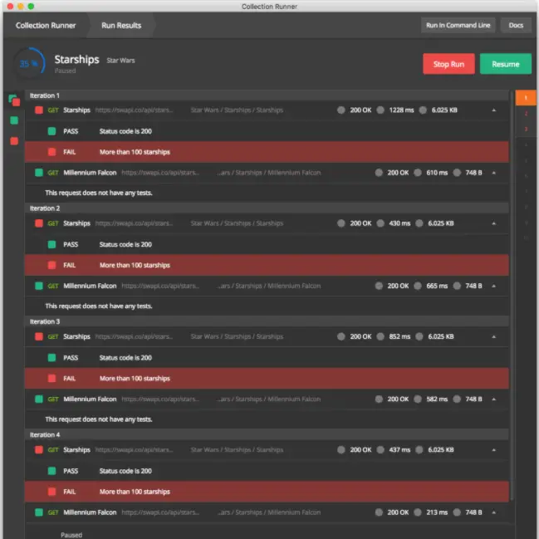Screen dimensions: 539x539
Task: Collapse the Iteration 1 Starships request row
Action: 494,110
